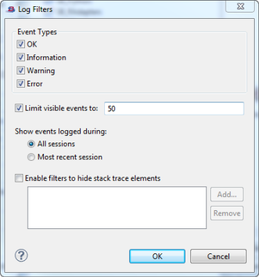
Task: Uncheck Limit visible events to
Action: click(x=19, y=108)
